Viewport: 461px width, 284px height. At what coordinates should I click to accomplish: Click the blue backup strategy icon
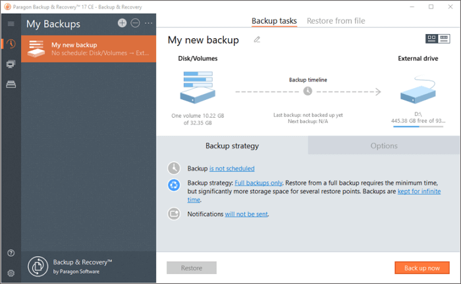[174, 185]
